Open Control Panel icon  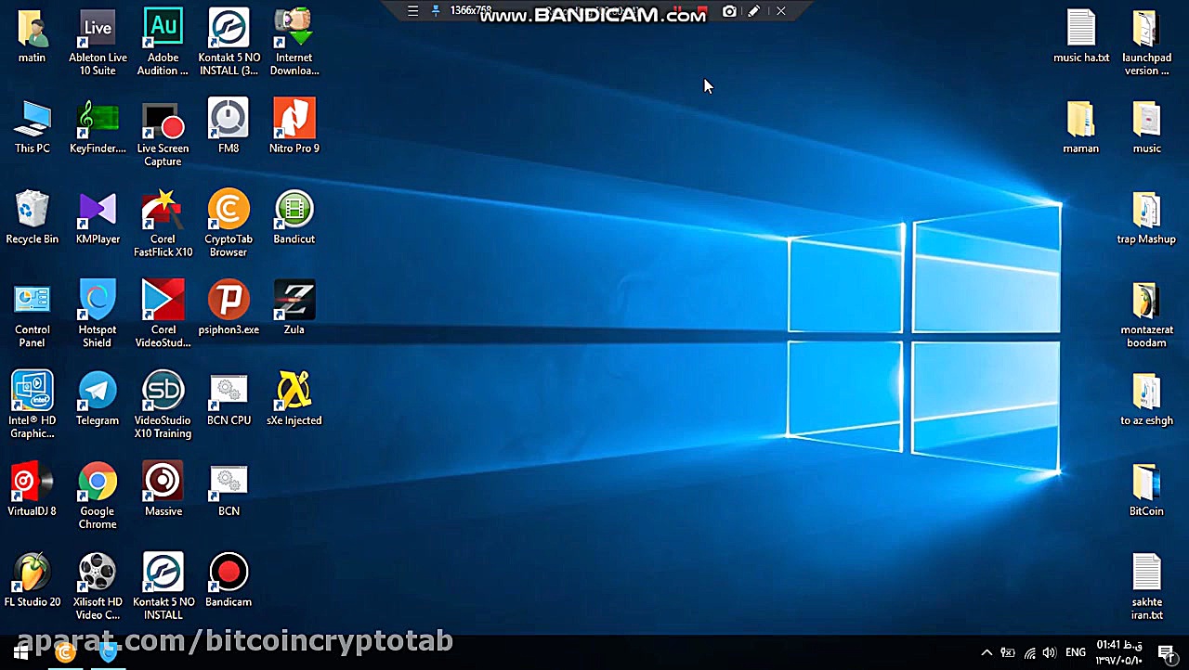click(x=32, y=300)
